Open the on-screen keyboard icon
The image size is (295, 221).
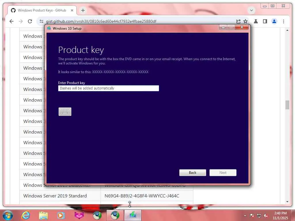tap(65, 112)
